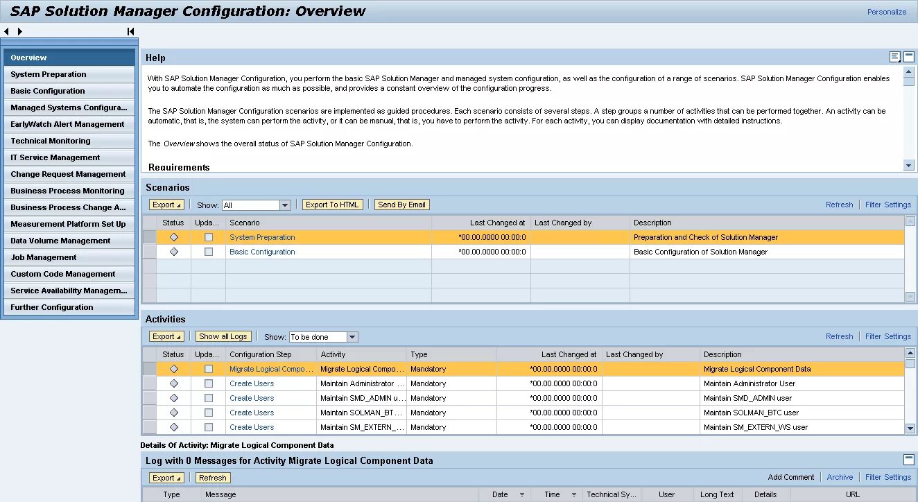
Task: Select Overview in the sidebar
Action: [69, 58]
